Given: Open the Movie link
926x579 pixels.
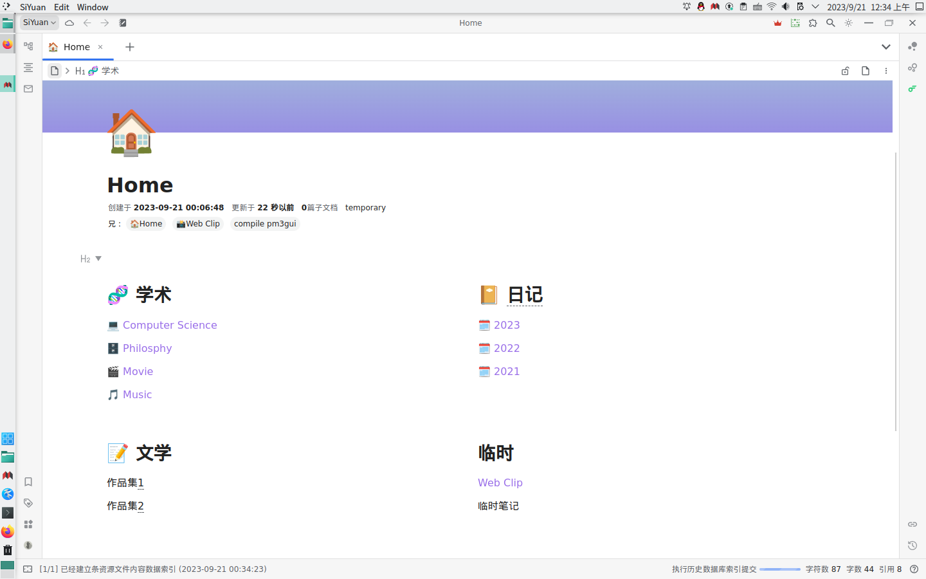Looking at the screenshot, I should pyautogui.click(x=138, y=371).
